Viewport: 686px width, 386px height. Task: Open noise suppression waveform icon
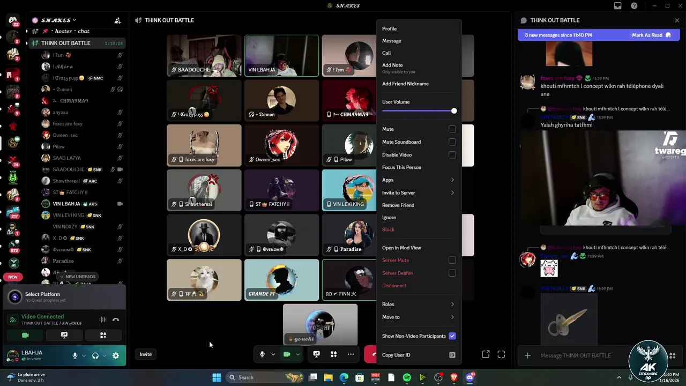102,320
